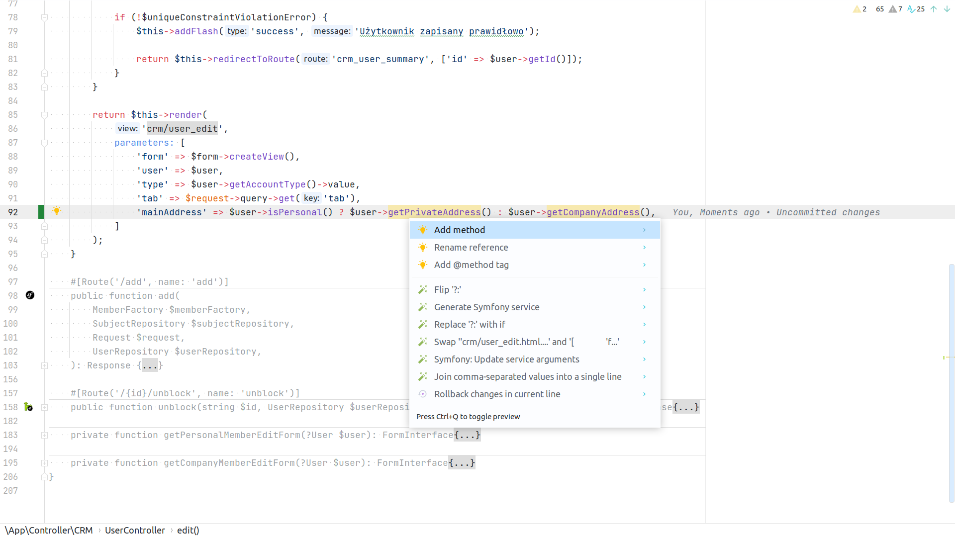Click the UserController breadcrumb at the bottom
Screen dimensions: 955x537
135,530
